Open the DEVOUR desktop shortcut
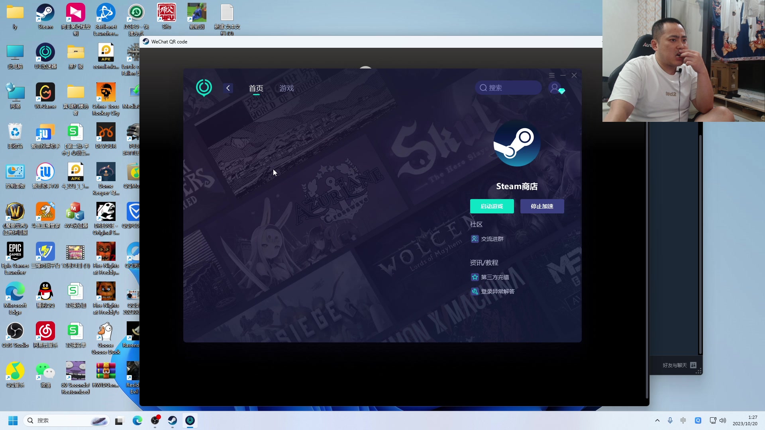The image size is (765, 430). [x=106, y=136]
